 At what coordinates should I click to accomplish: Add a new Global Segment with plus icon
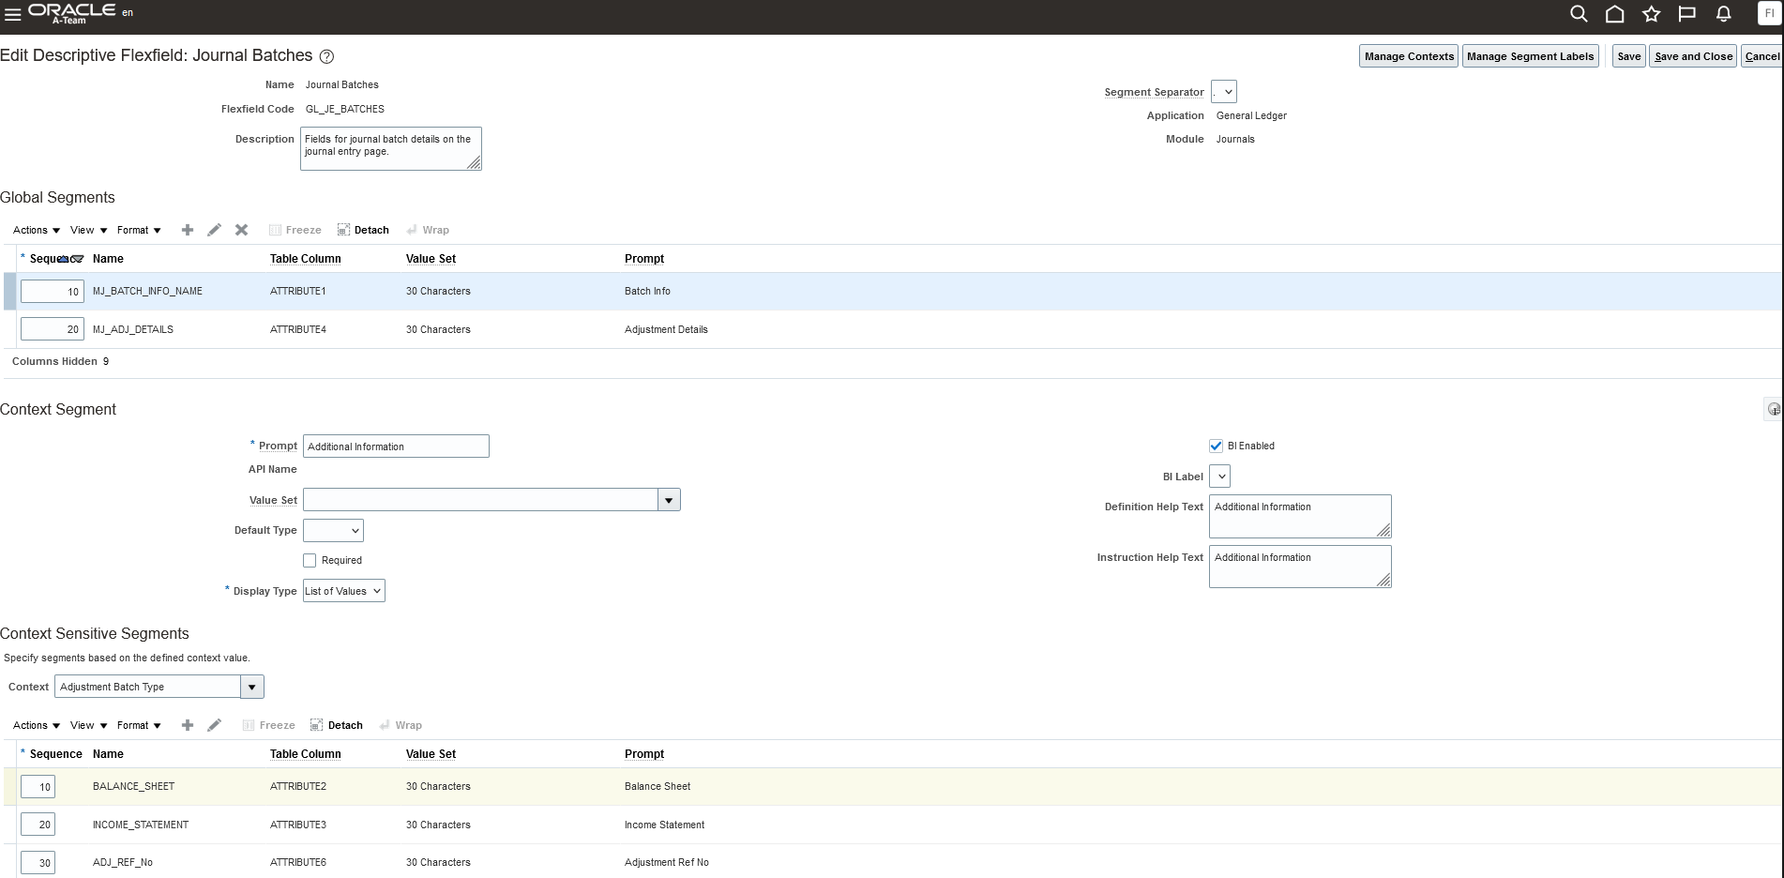coord(188,230)
